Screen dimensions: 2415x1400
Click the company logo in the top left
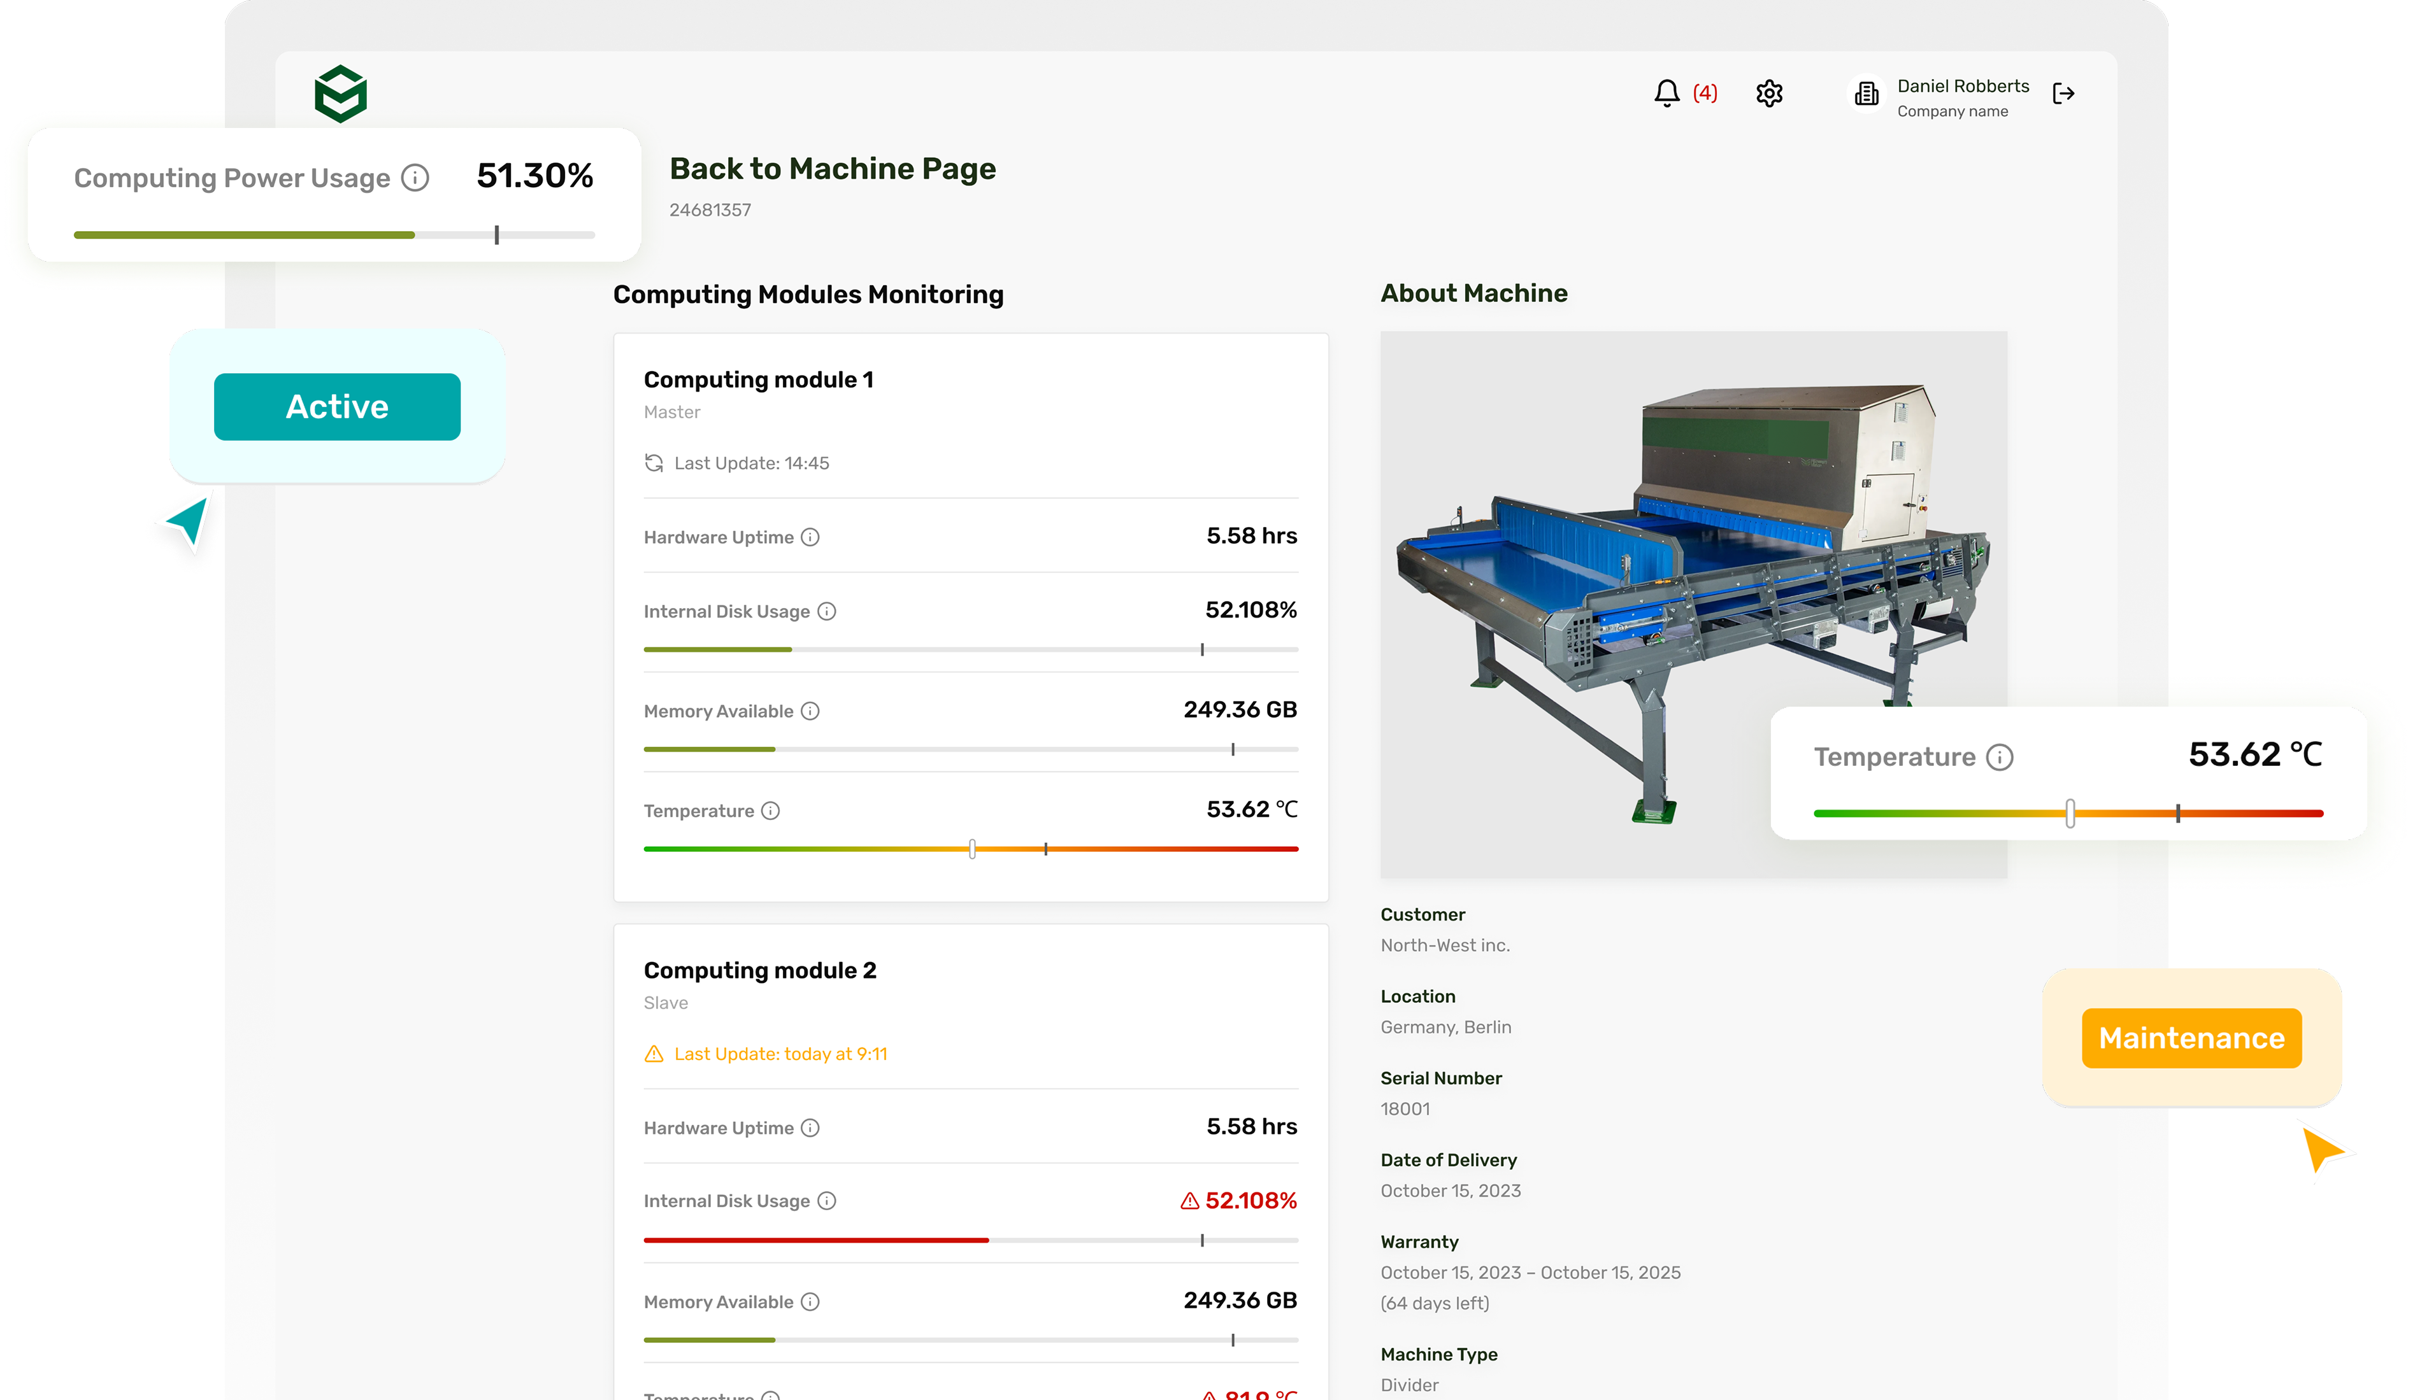(340, 91)
